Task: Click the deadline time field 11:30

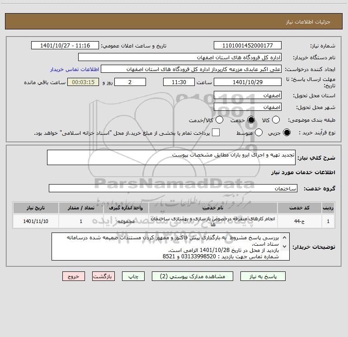Action: tap(179, 82)
